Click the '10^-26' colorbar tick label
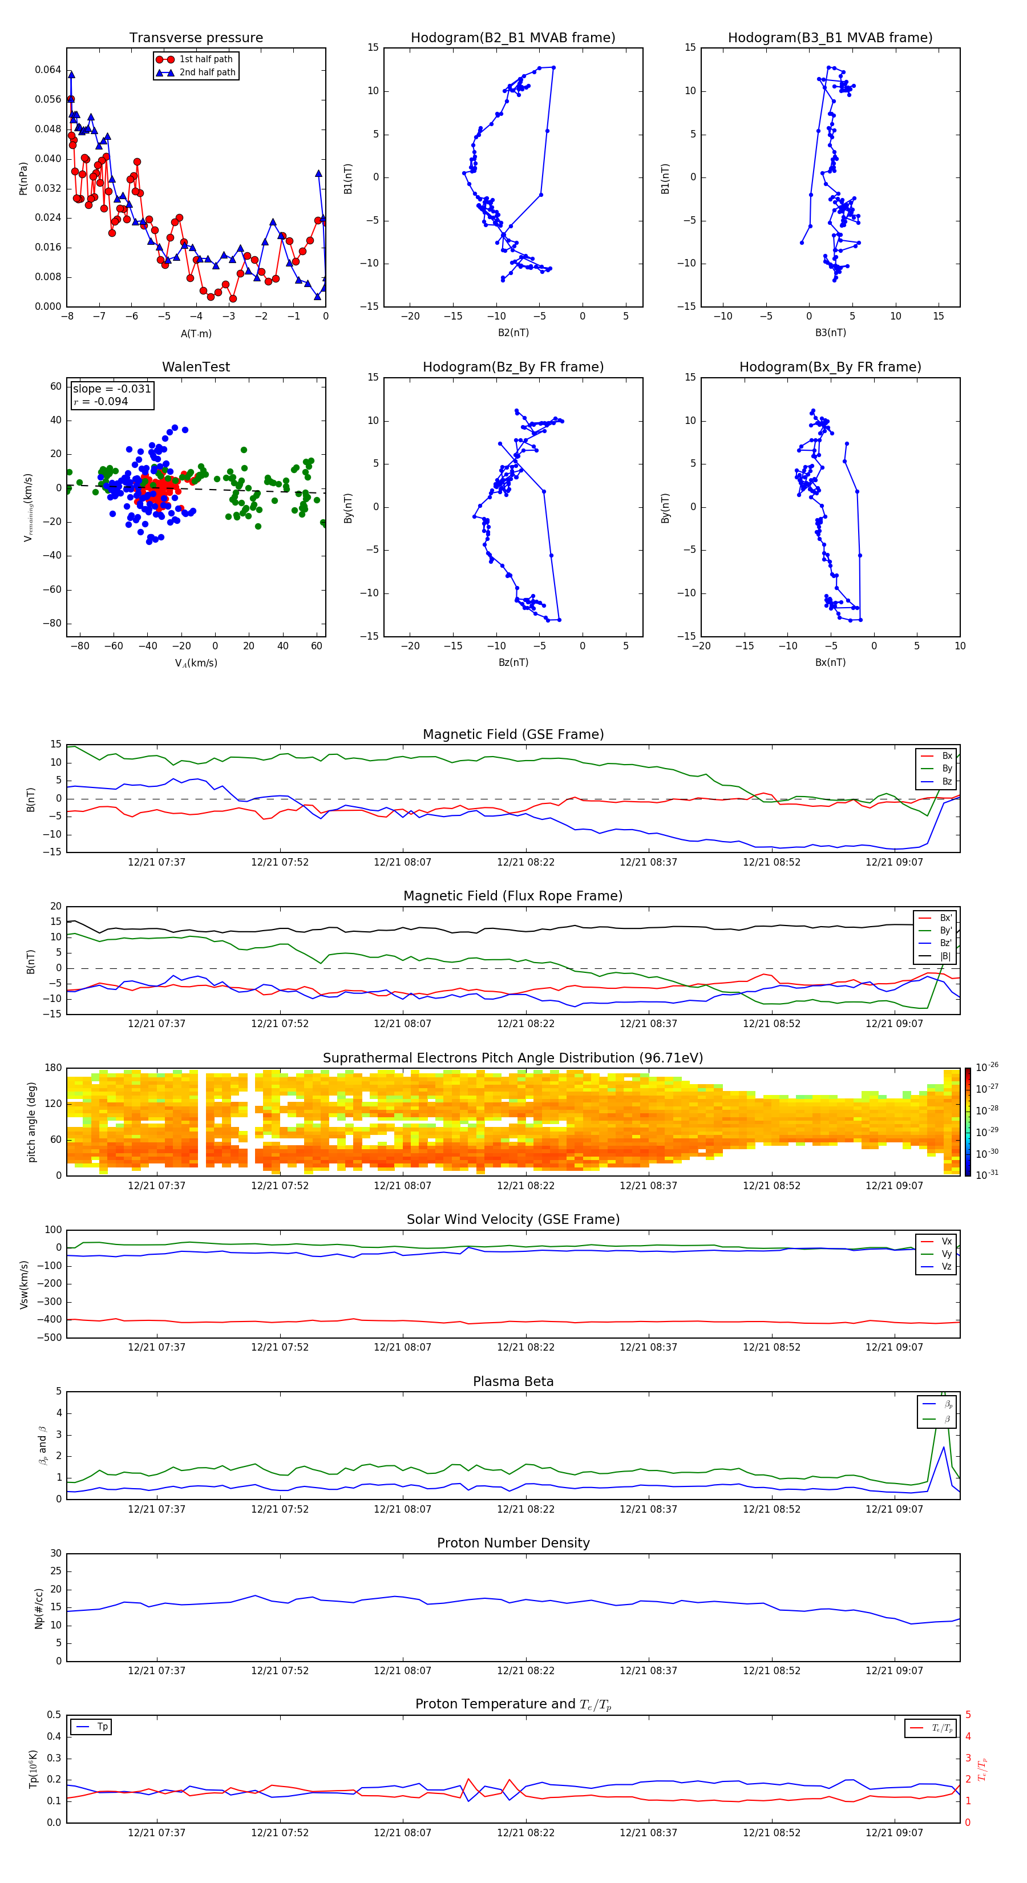The width and height of the screenshot is (1027, 1883). pyautogui.click(x=987, y=1067)
